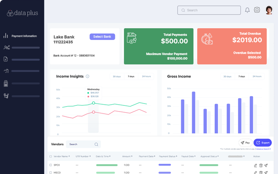Click the user profile avatar
278x174 pixels.
point(269,10)
